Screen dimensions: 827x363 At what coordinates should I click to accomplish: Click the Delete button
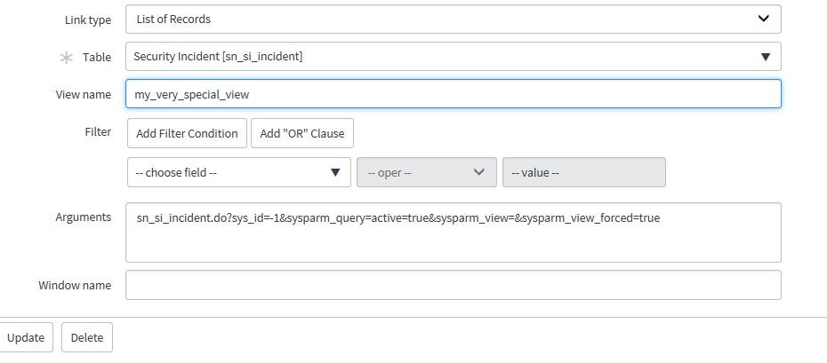point(87,337)
